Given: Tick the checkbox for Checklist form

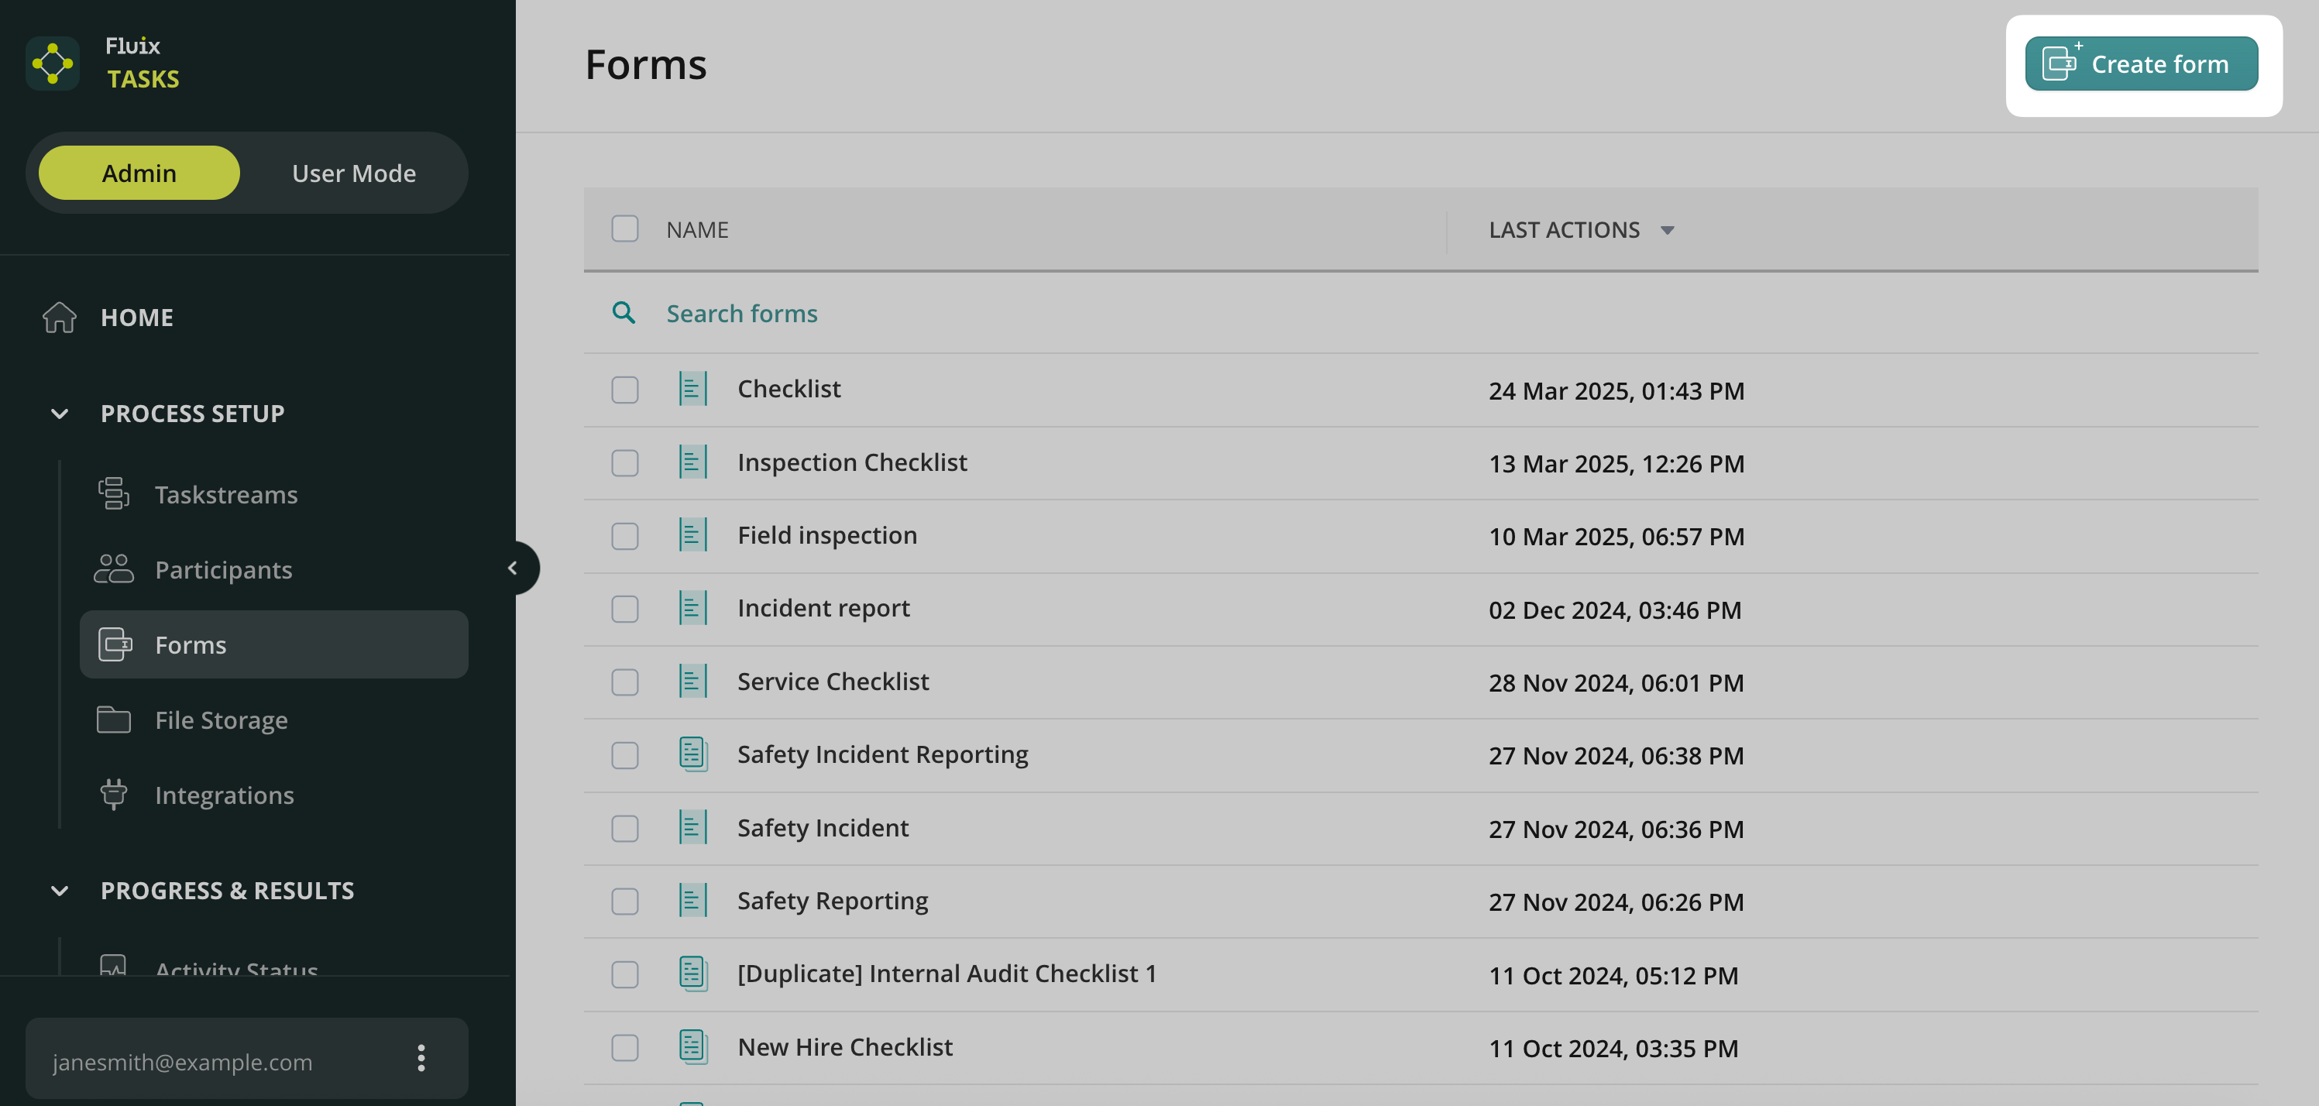Looking at the screenshot, I should pos(625,390).
